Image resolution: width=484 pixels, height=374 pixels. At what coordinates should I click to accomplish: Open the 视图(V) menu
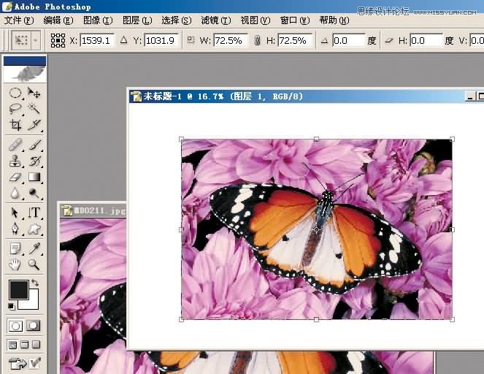256,20
